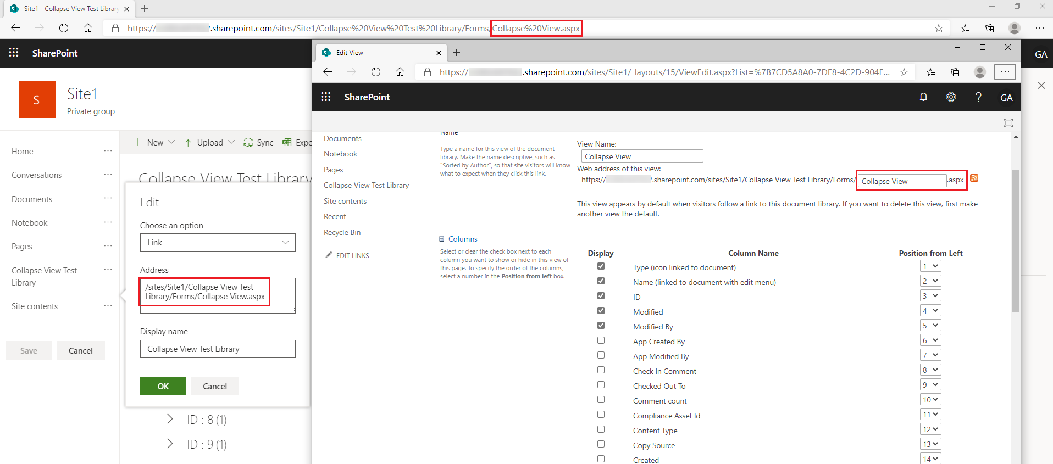The image size is (1053, 464).
Task: Uncheck the Type (icon linked to document) column
Action: coord(601,266)
